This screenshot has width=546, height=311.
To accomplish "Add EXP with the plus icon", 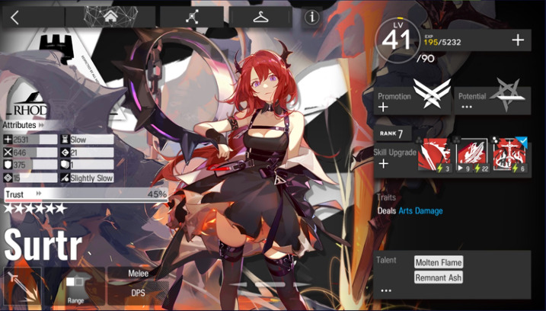I will 518,40.
